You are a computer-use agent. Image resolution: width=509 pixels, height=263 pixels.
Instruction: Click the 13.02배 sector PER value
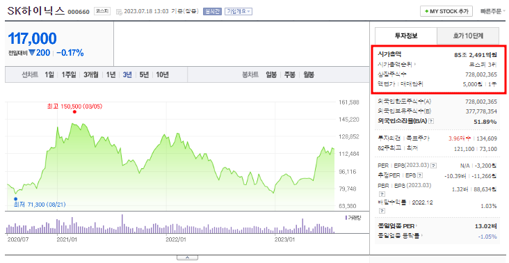tap(485, 226)
